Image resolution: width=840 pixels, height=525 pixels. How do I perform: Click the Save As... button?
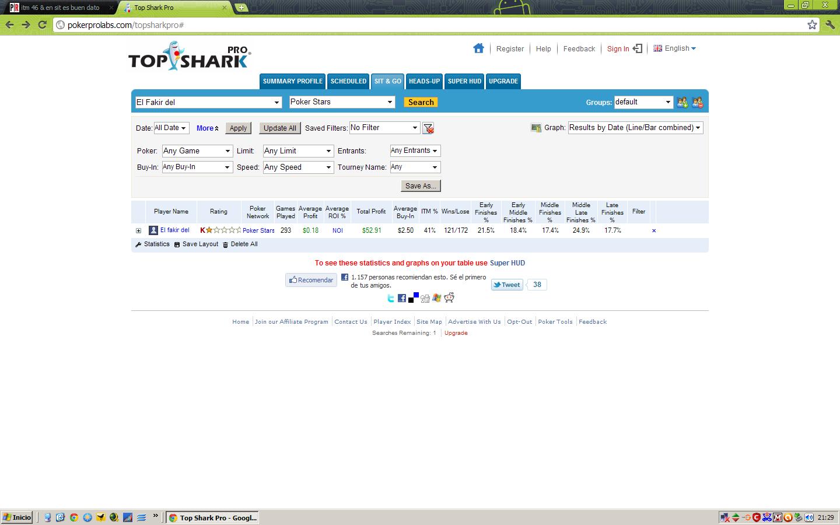(x=421, y=185)
